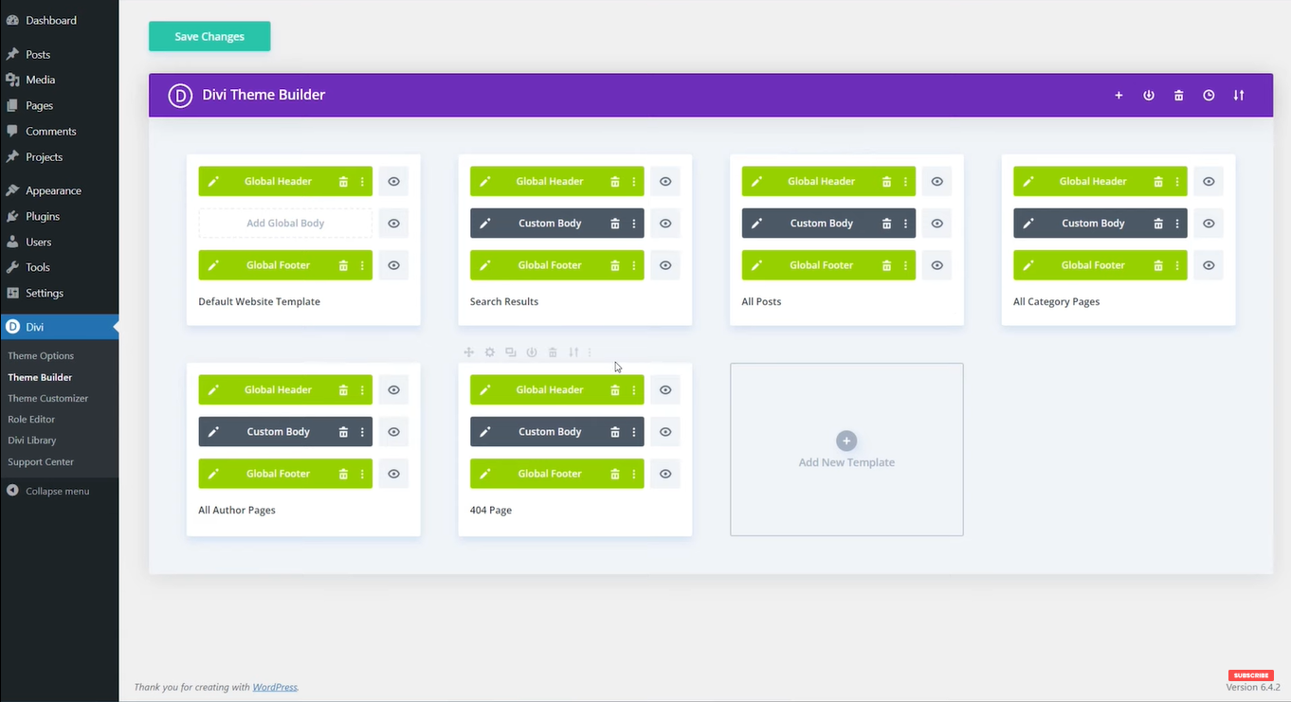
Task: Edit Global Header in Default Website Template
Action: click(x=213, y=182)
